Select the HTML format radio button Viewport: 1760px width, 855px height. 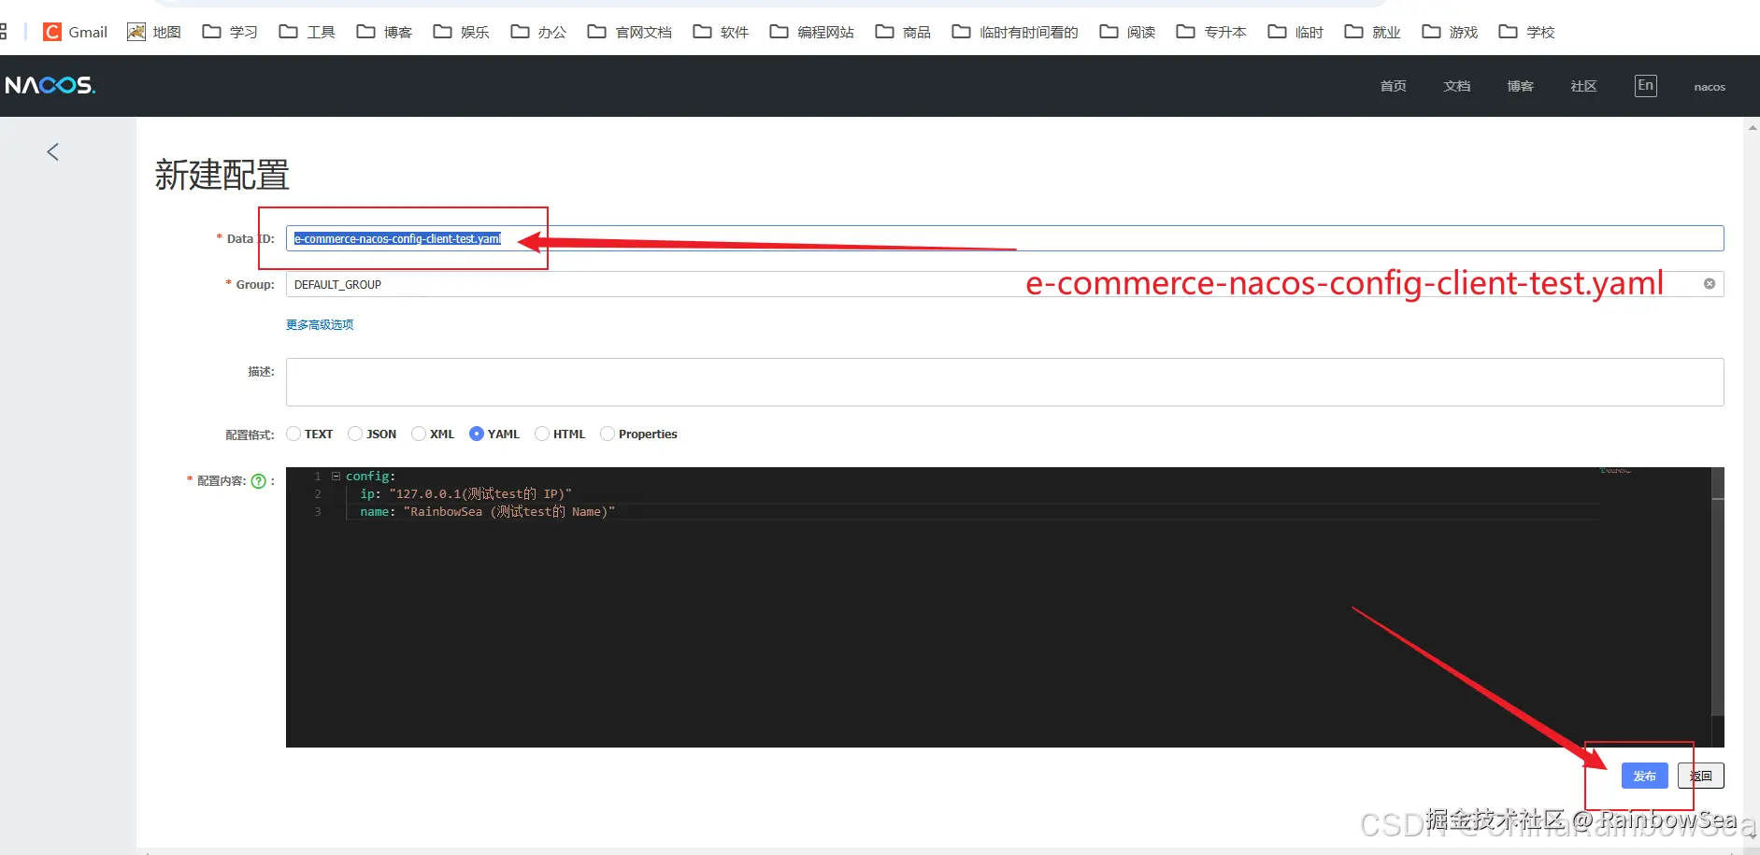pyautogui.click(x=542, y=434)
